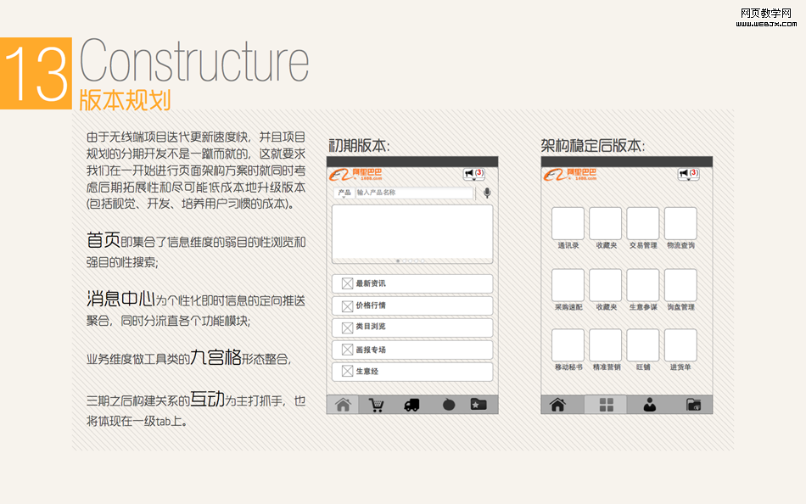Expand the notification megaphone in 架构稳定后版本 mockup
Viewport: 806px width, 504px height.
(688, 174)
